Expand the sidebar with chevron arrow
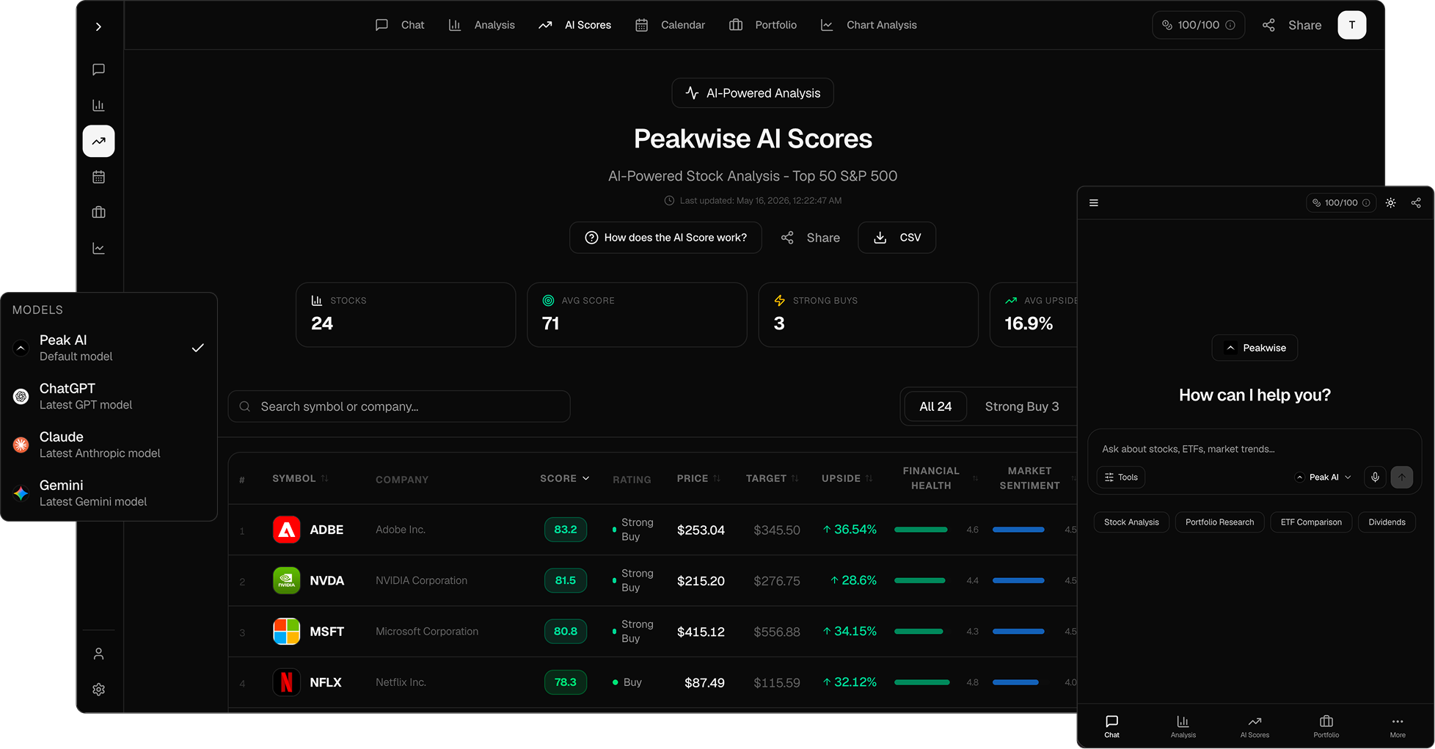 98,27
